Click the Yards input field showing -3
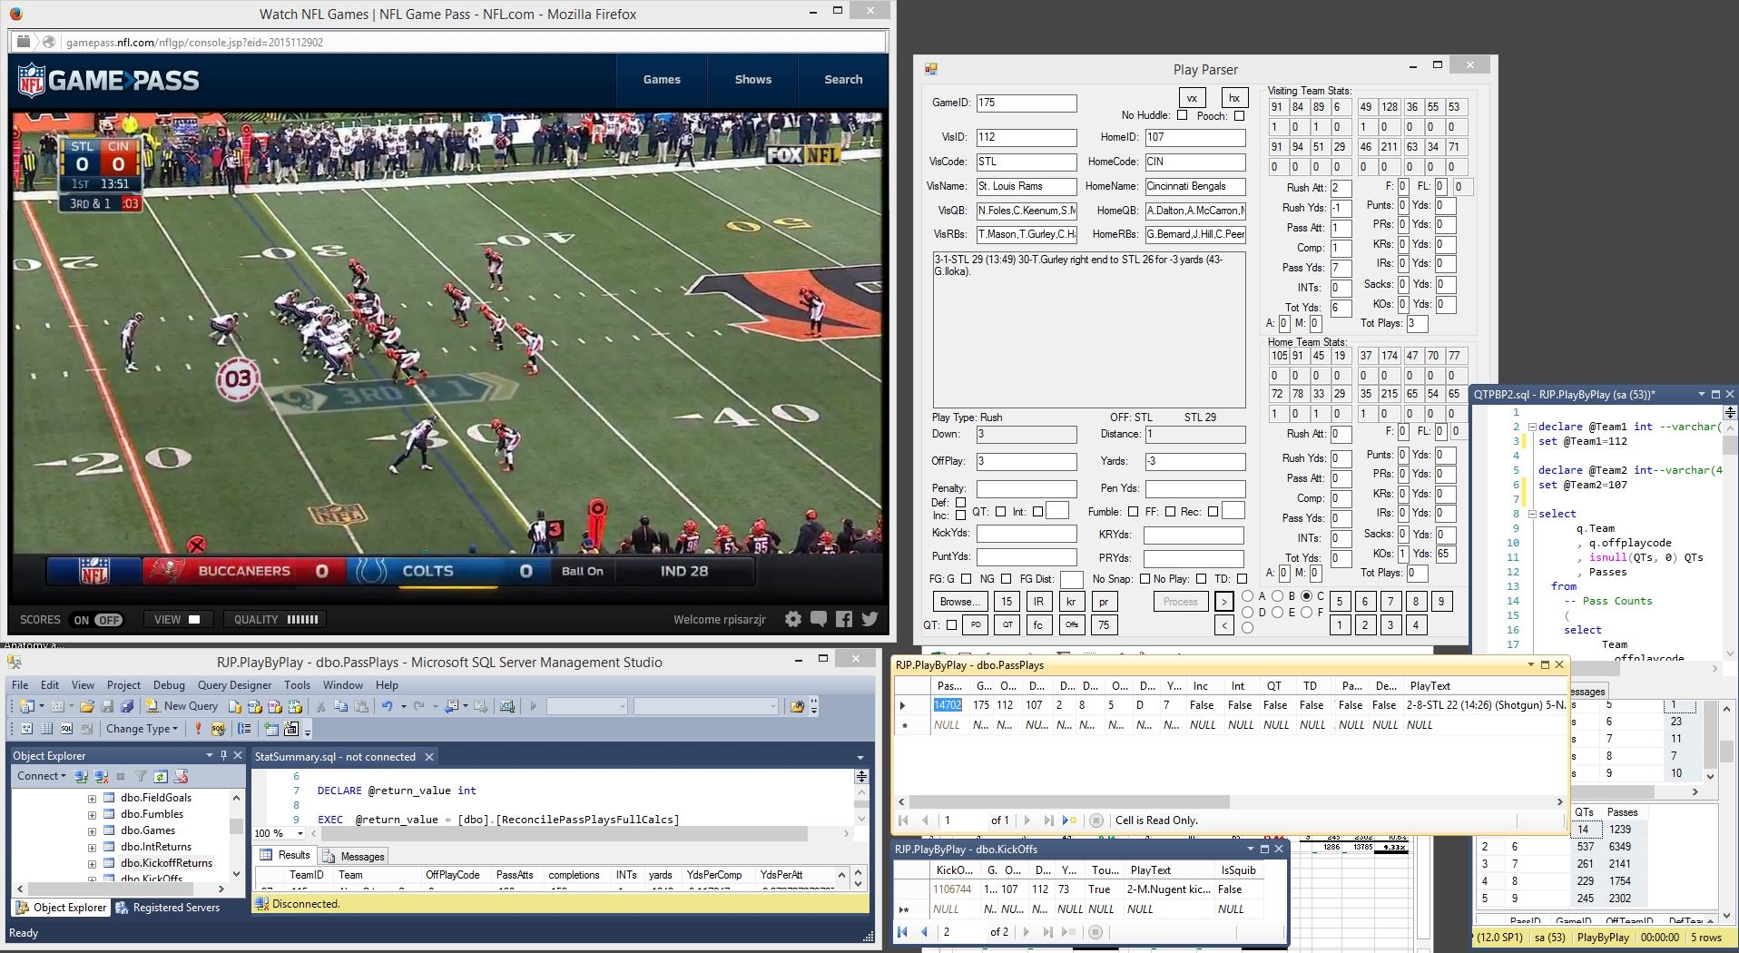 click(1195, 462)
